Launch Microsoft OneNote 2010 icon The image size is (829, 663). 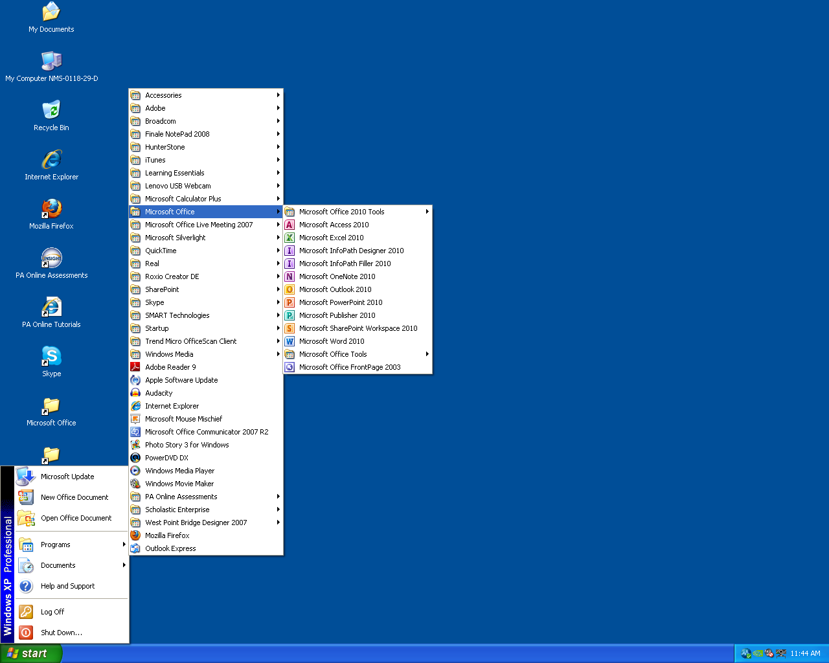(290, 276)
